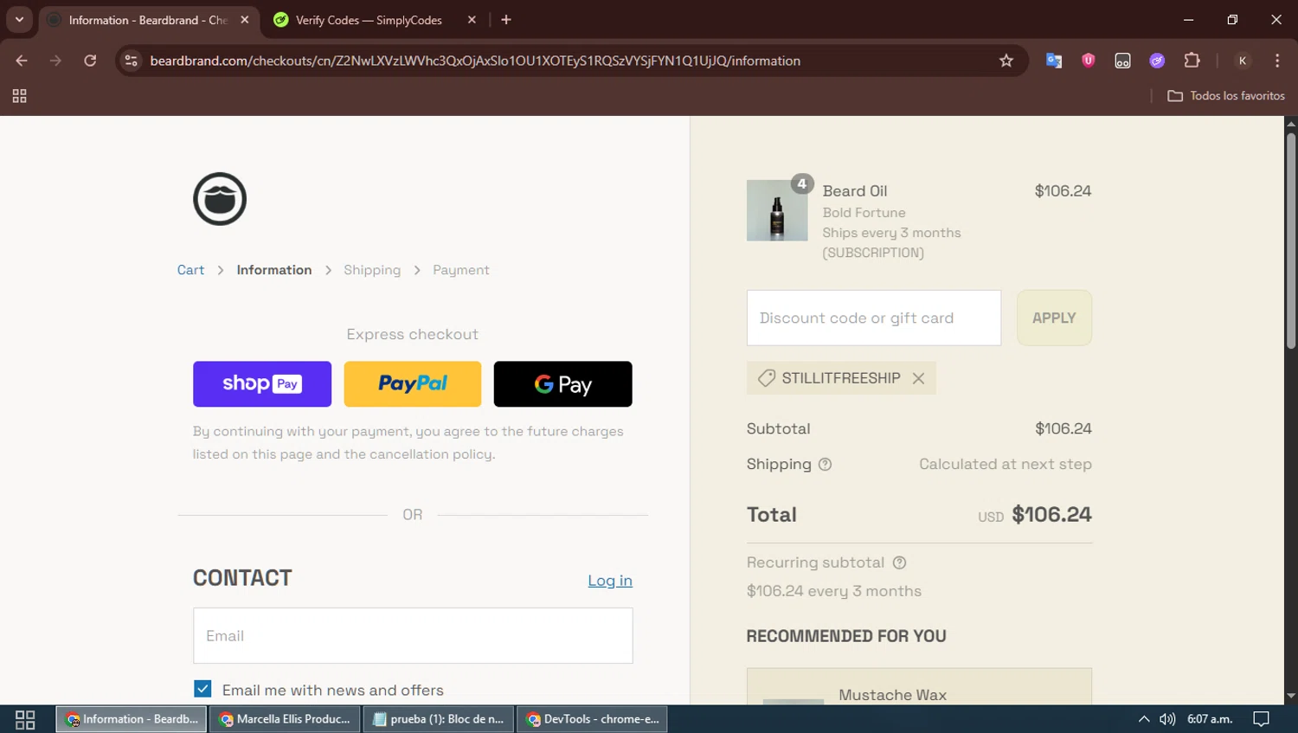Click the Bold Fortune variant text
The width and height of the screenshot is (1298, 733).
(x=864, y=213)
